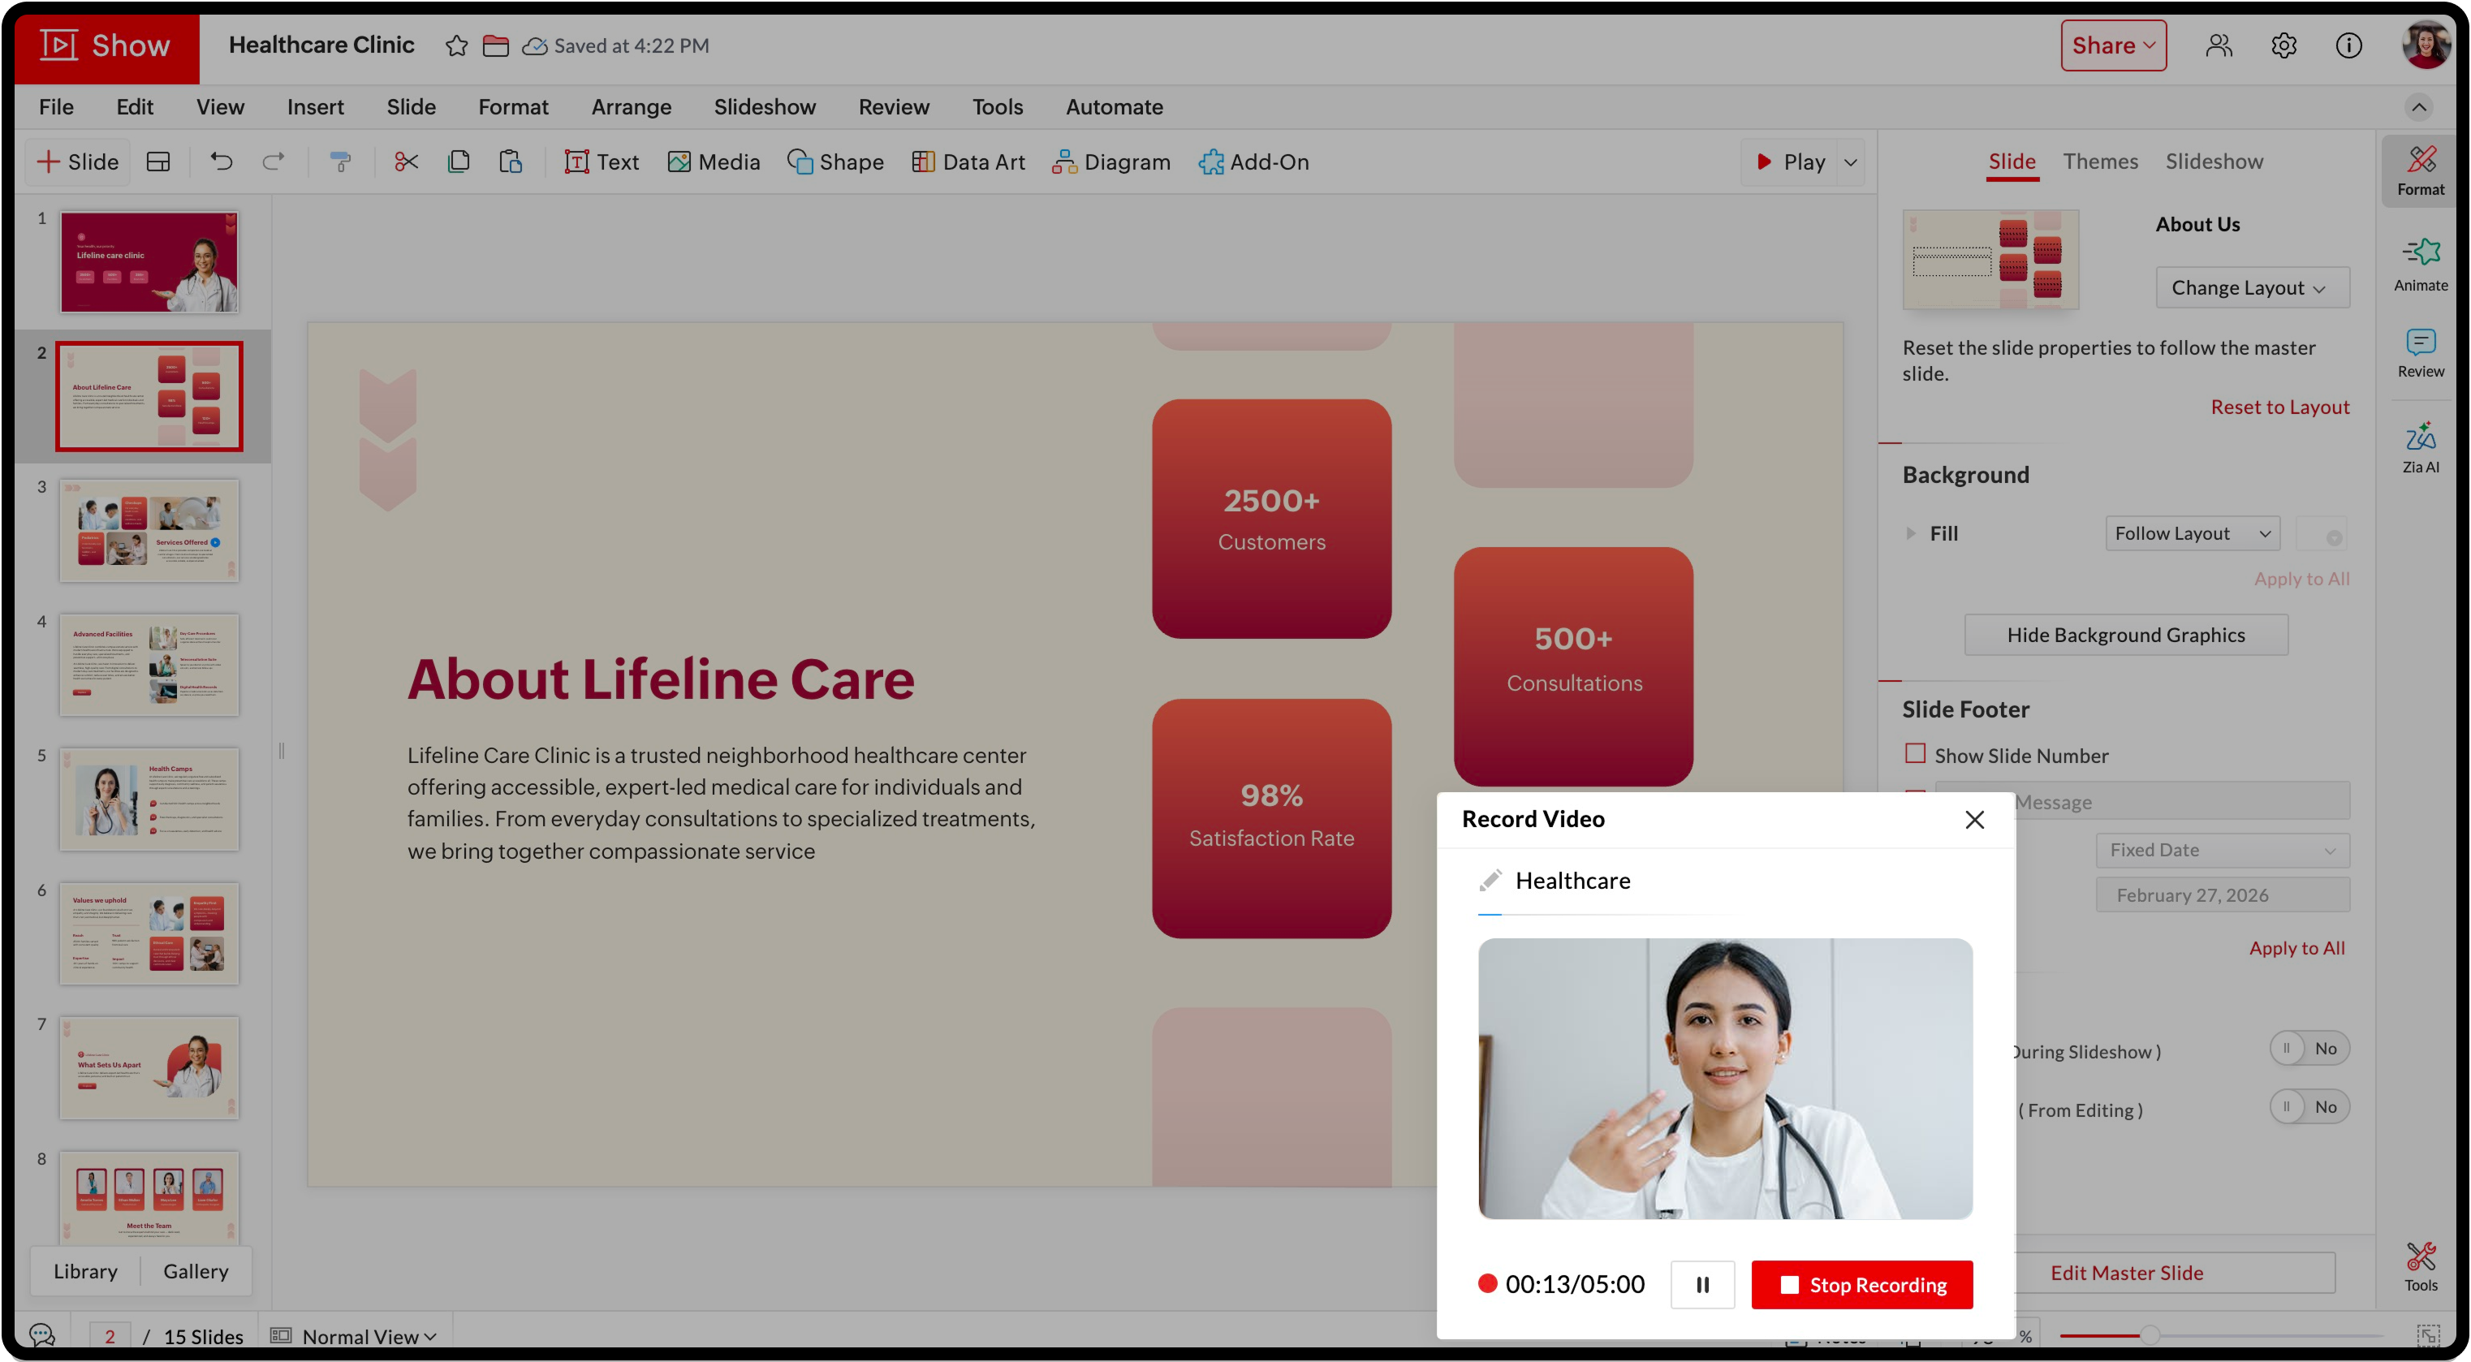Click the scissors Cut icon

click(406, 162)
